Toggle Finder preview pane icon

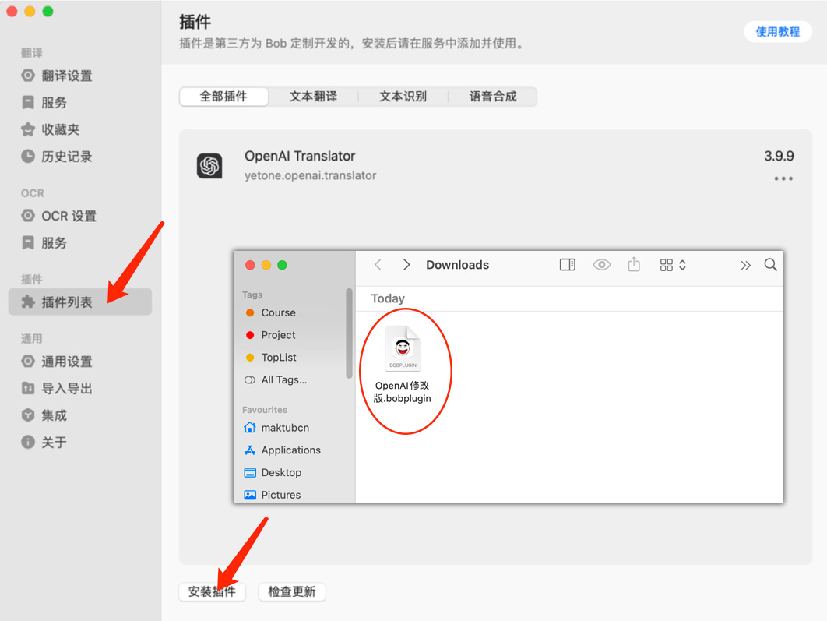(x=568, y=265)
